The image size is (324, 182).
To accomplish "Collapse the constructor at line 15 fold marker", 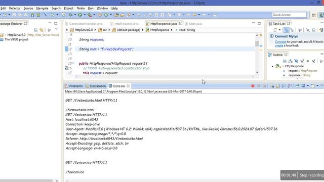I will (x=73, y=63).
